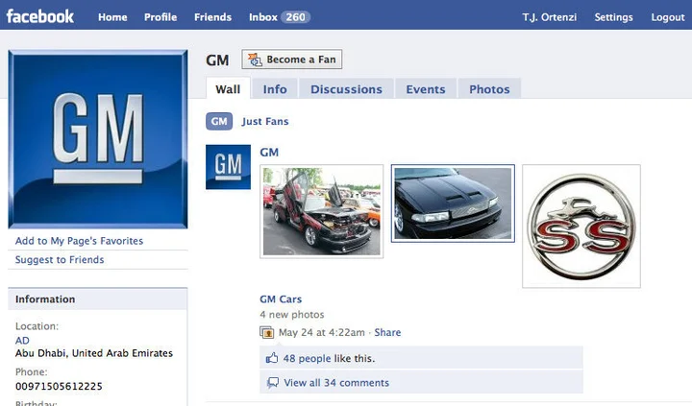Click Add to My Page's Favorites
This screenshot has height=406, width=692.
[x=79, y=241]
